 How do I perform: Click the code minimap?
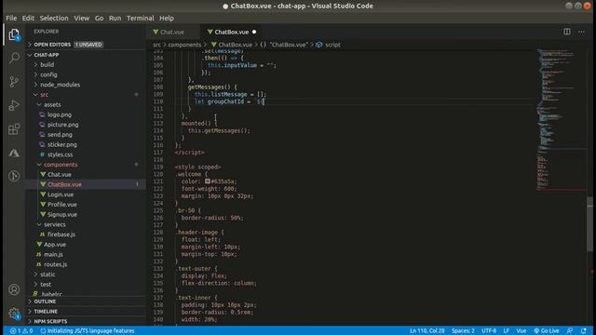561,120
